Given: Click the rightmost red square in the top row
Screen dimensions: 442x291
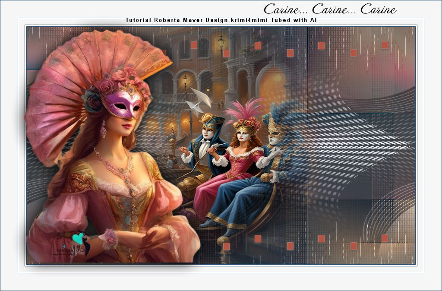Looking at the screenshot, I should (385, 45).
